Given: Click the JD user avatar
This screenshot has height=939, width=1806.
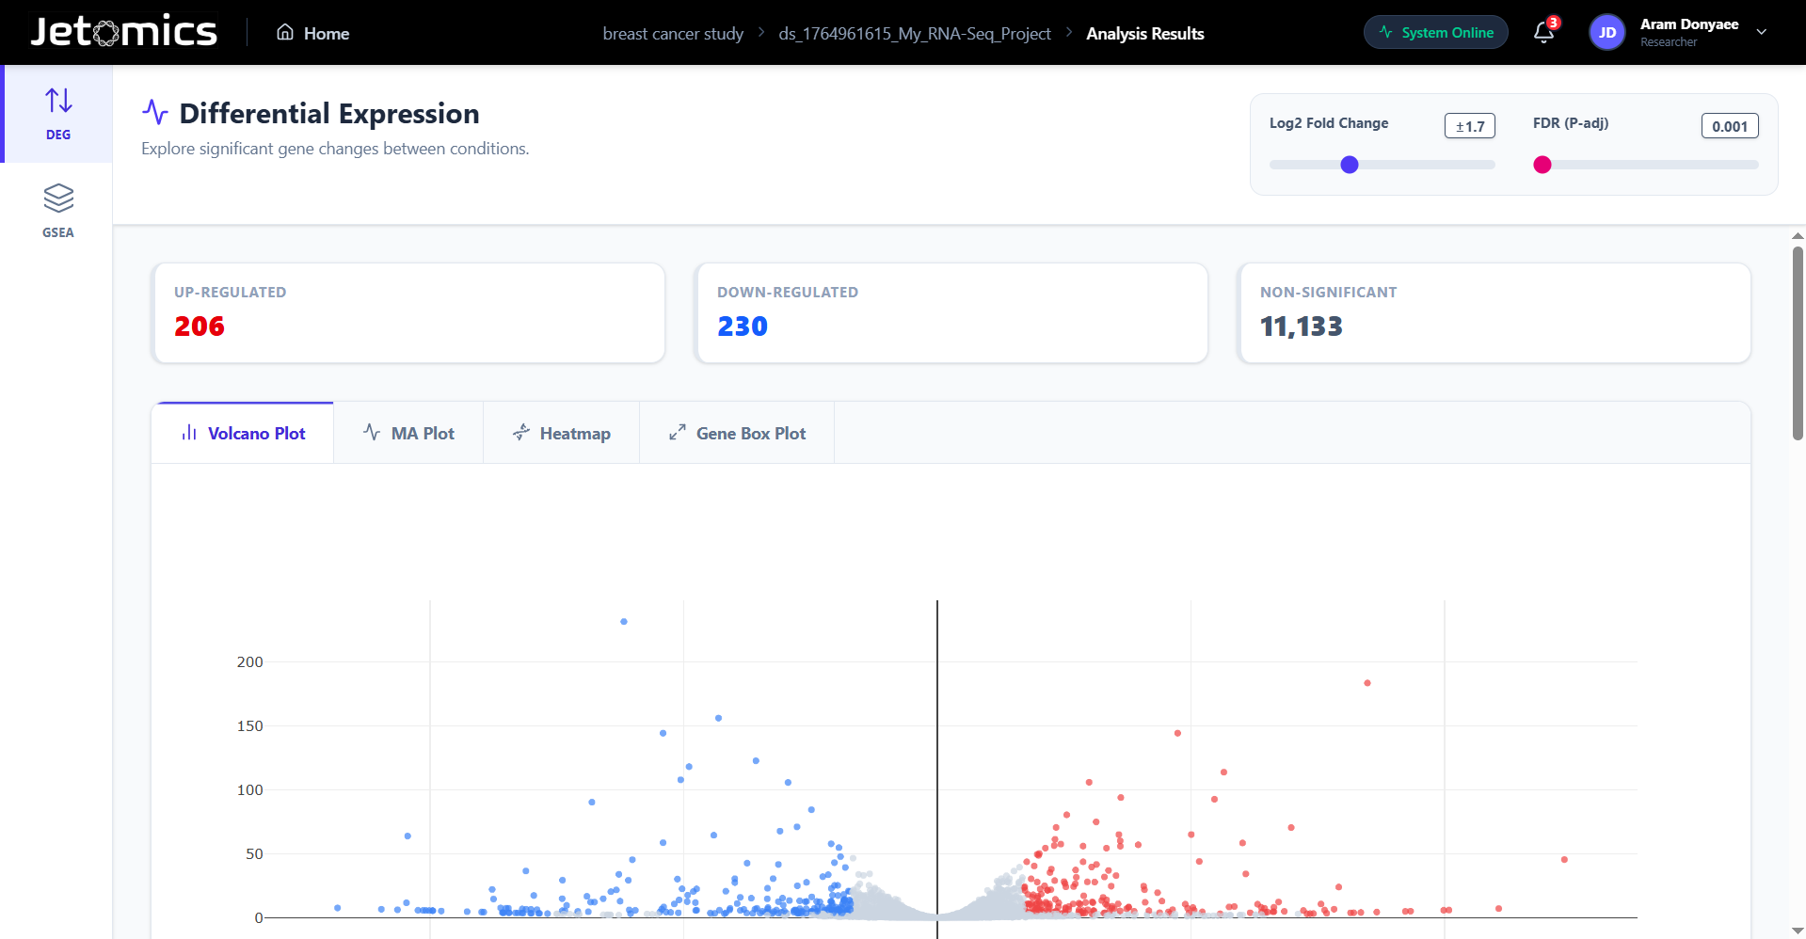Looking at the screenshot, I should pos(1606,33).
